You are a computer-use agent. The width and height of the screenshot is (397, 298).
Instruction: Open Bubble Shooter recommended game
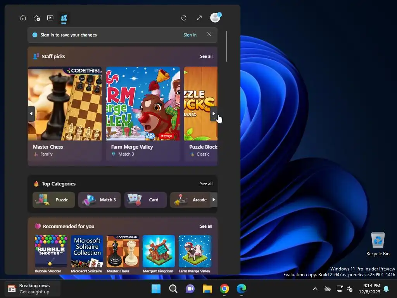point(51,254)
